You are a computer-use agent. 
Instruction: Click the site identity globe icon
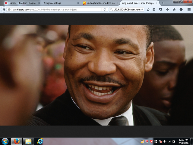[9, 9]
